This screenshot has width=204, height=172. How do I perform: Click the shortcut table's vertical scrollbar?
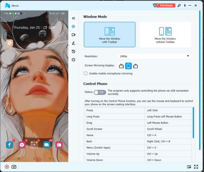coord(193,123)
